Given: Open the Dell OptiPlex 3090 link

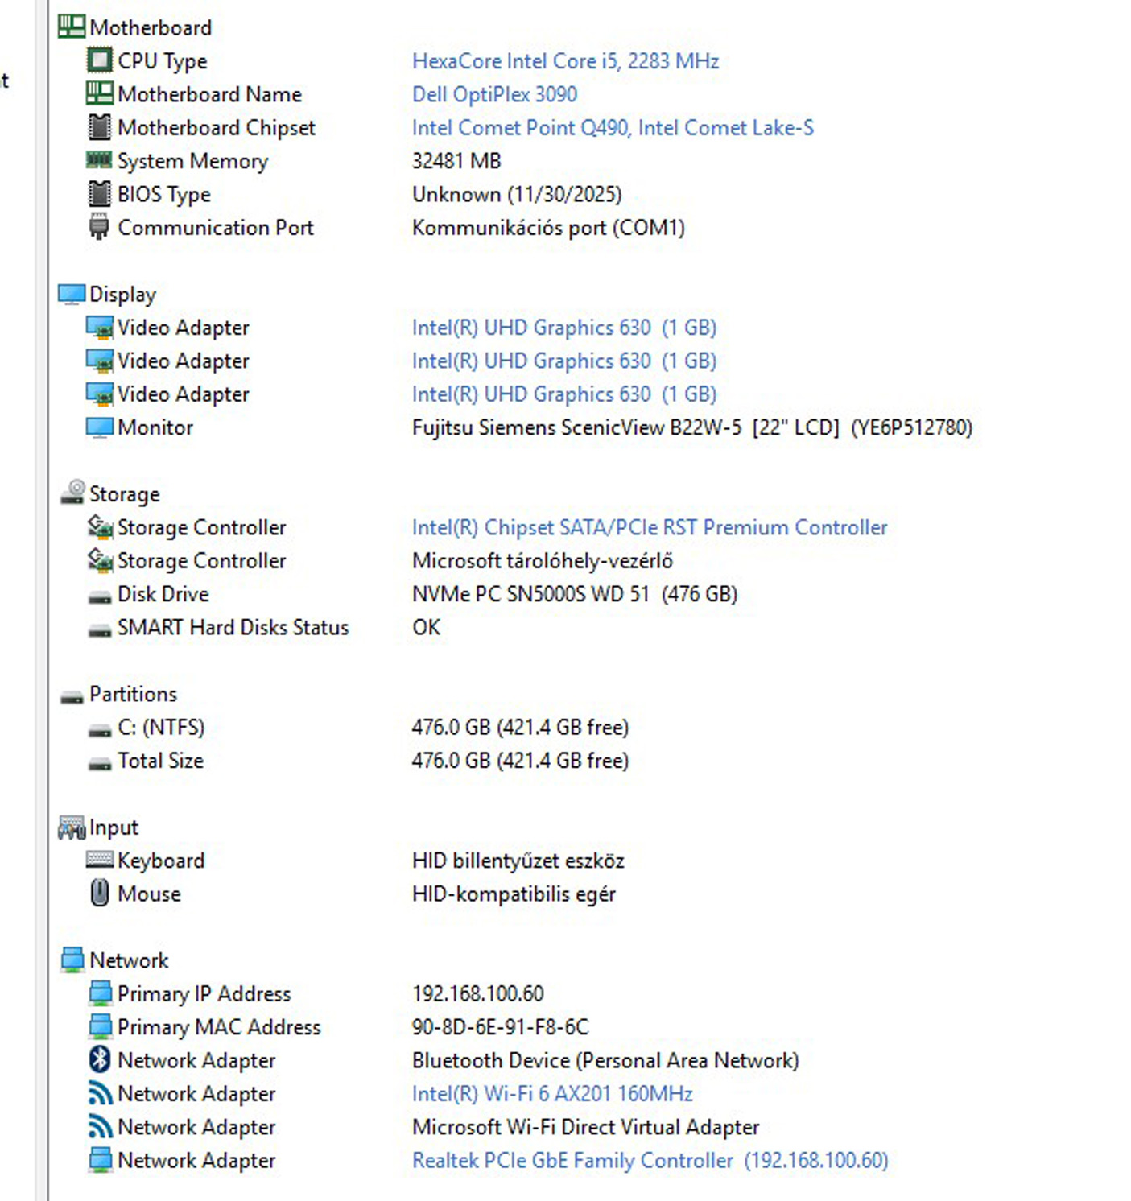Looking at the screenshot, I should [494, 94].
